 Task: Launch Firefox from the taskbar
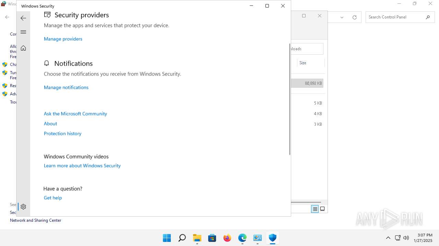tap(227, 238)
